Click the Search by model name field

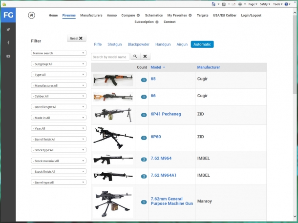[x=110, y=57]
